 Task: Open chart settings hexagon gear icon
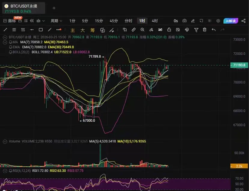[218, 21]
